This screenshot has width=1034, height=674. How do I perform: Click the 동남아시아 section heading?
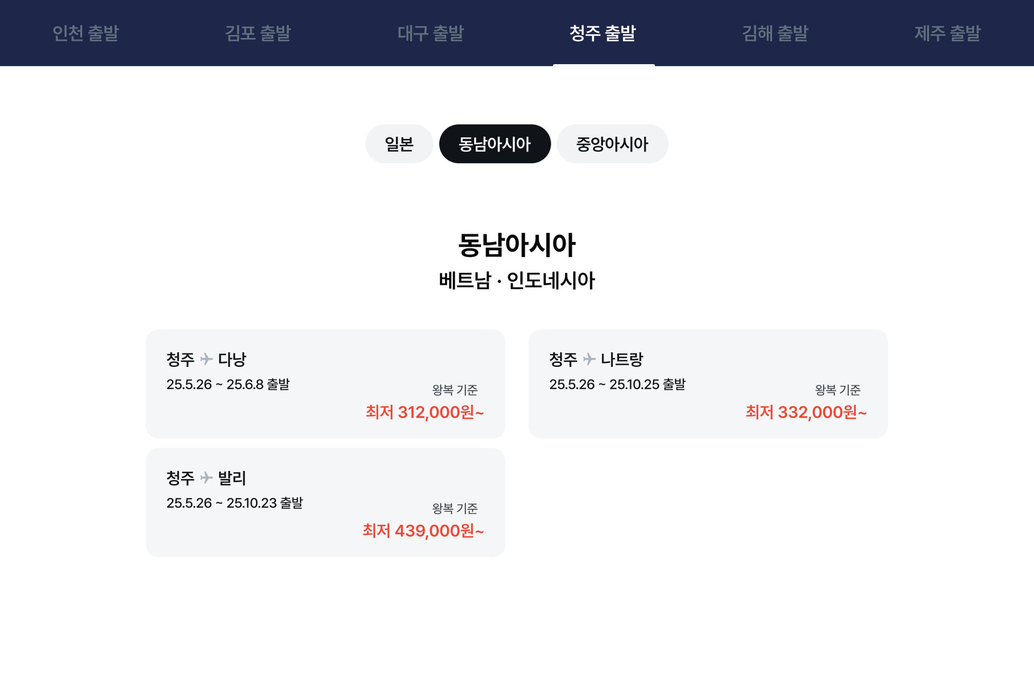(517, 245)
